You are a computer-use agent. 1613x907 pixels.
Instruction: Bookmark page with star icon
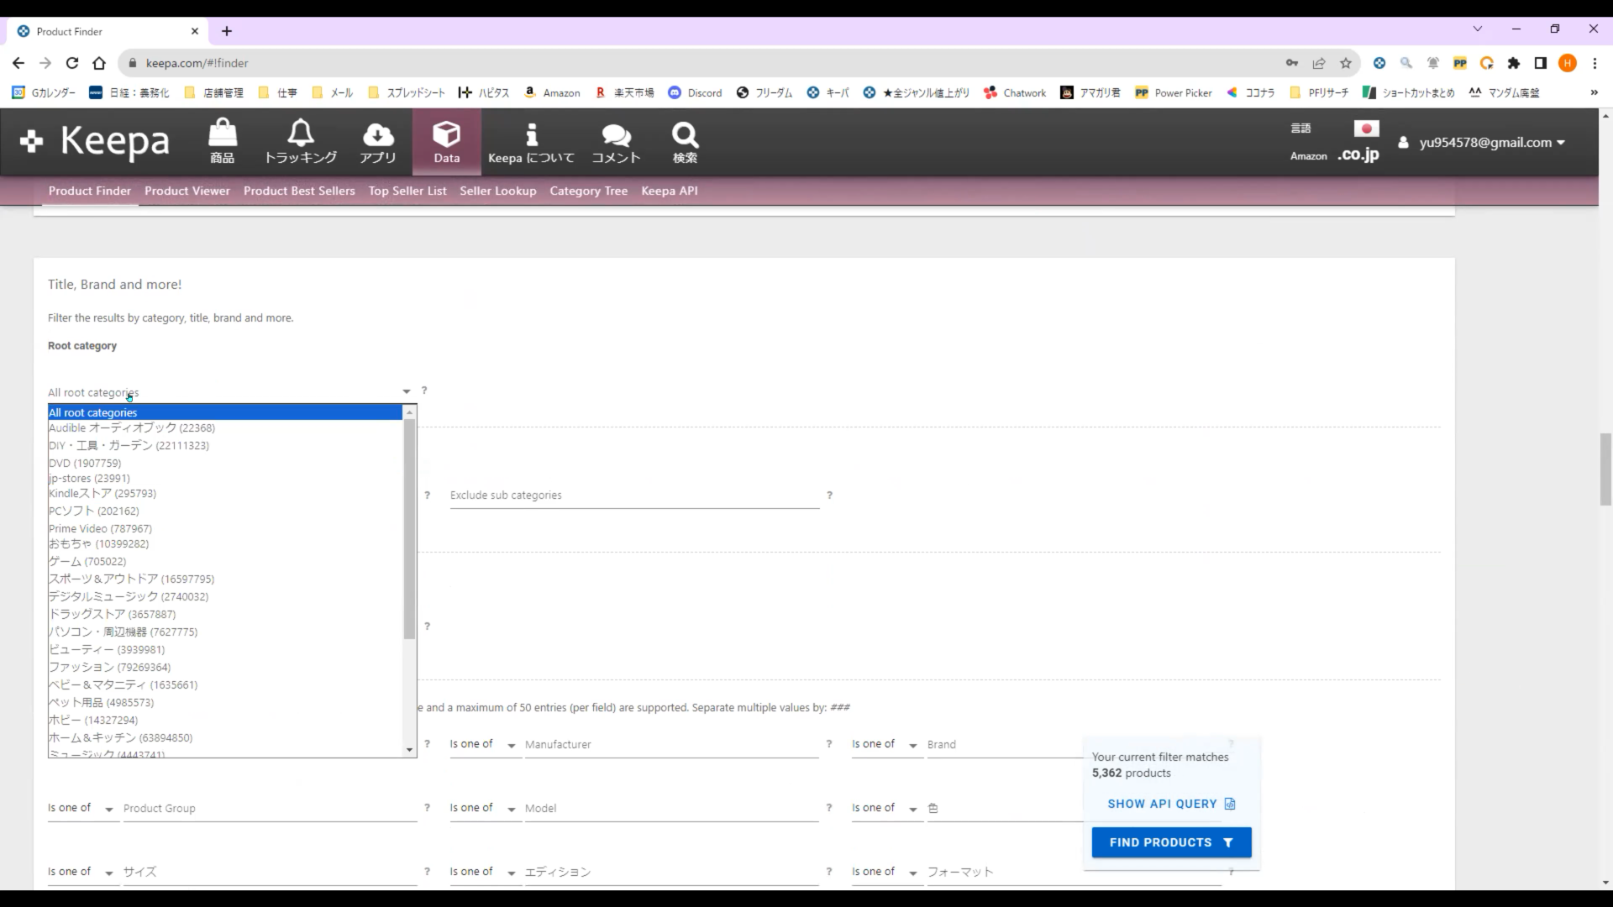[x=1346, y=63]
